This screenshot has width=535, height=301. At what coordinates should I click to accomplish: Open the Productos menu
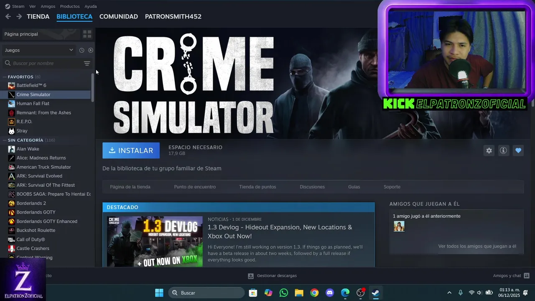click(70, 6)
